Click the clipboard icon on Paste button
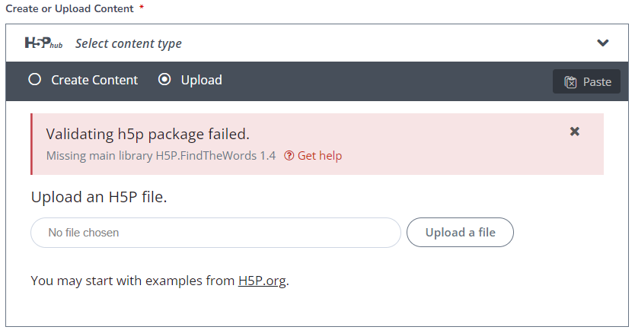This screenshot has width=635, height=330. pyautogui.click(x=570, y=82)
